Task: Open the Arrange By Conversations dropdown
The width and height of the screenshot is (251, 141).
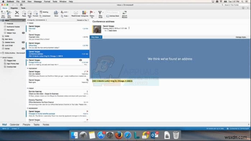Action: click(x=37, y=20)
